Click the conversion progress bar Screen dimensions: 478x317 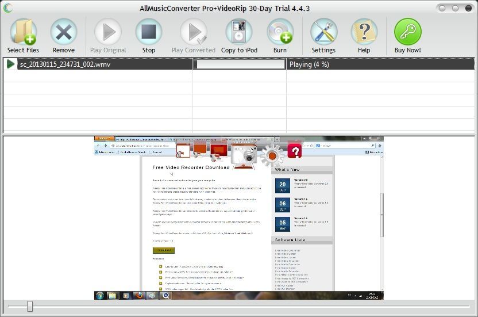240,64
